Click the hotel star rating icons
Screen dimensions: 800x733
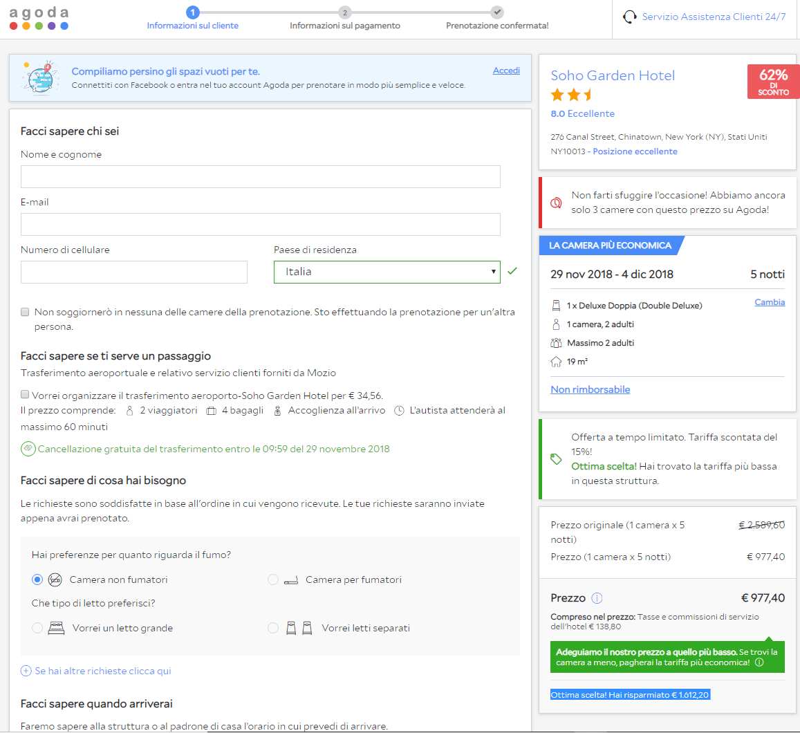pyautogui.click(x=571, y=94)
